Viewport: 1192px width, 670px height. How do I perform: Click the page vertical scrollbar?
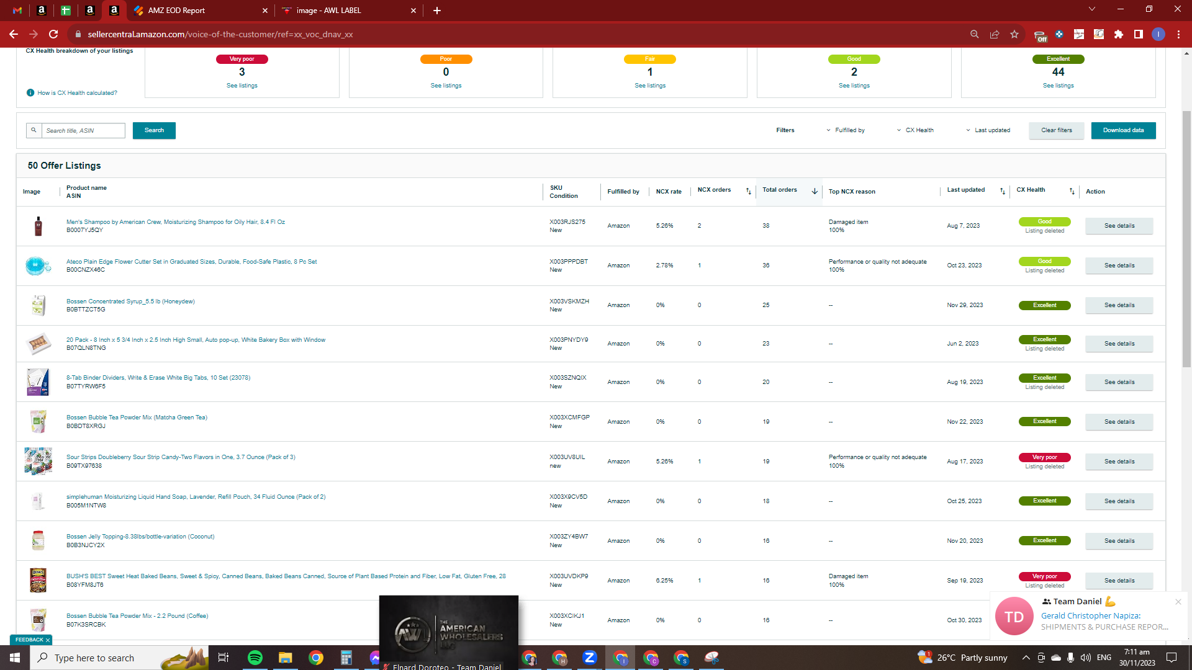tap(1186, 239)
